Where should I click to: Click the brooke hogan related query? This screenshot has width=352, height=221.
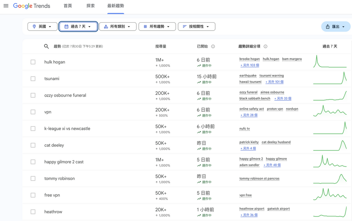tap(250, 59)
